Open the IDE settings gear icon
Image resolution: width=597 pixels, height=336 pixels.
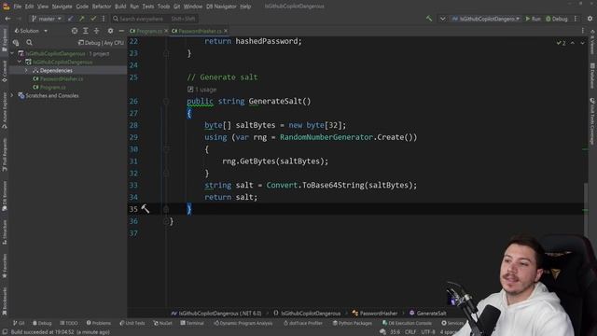(590, 19)
